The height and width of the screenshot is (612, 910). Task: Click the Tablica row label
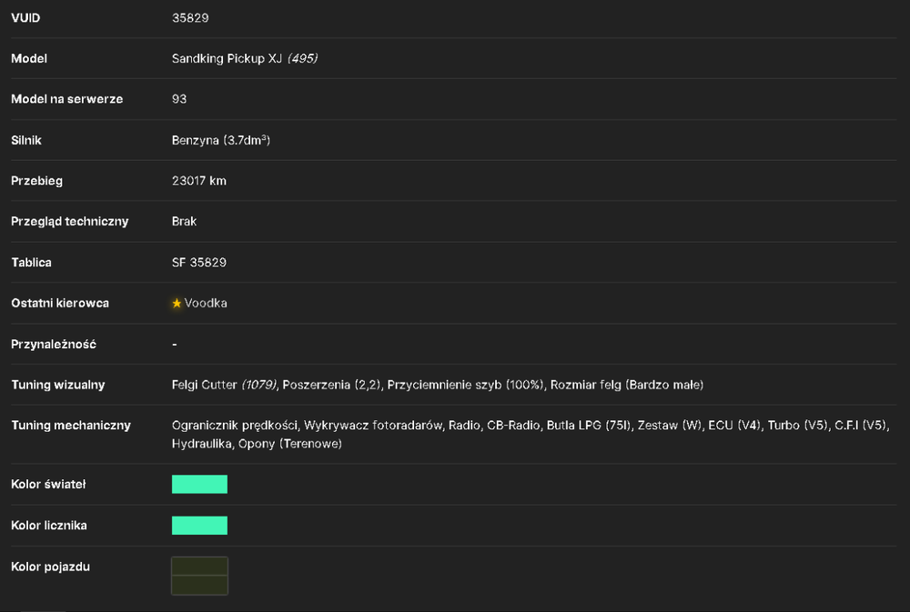coord(31,263)
